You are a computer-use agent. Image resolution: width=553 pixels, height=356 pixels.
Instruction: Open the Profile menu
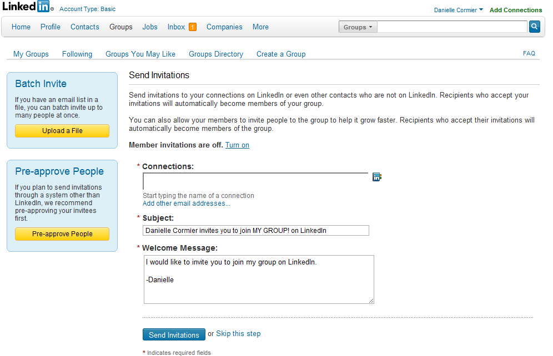[51, 27]
